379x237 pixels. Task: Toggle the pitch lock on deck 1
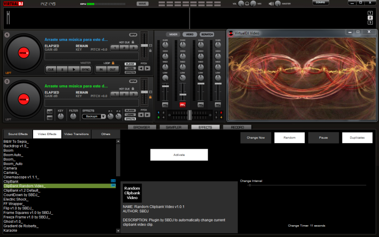click(150, 51)
